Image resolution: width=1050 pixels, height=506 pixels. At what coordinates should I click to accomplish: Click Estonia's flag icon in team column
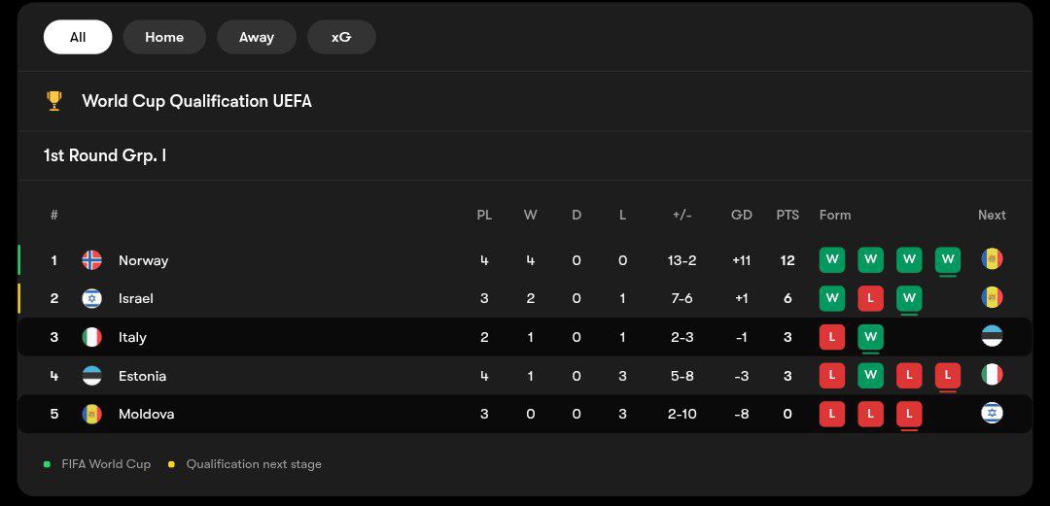pyautogui.click(x=91, y=376)
